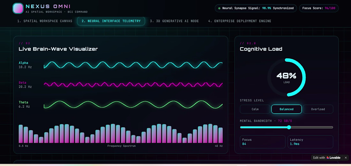
Task: Close the Edit with Lovable badge
Action: 346,157
